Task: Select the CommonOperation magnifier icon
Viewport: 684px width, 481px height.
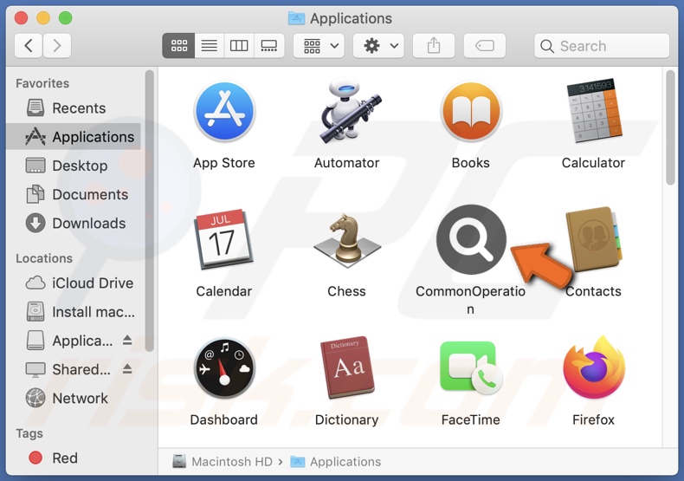Action: click(471, 239)
